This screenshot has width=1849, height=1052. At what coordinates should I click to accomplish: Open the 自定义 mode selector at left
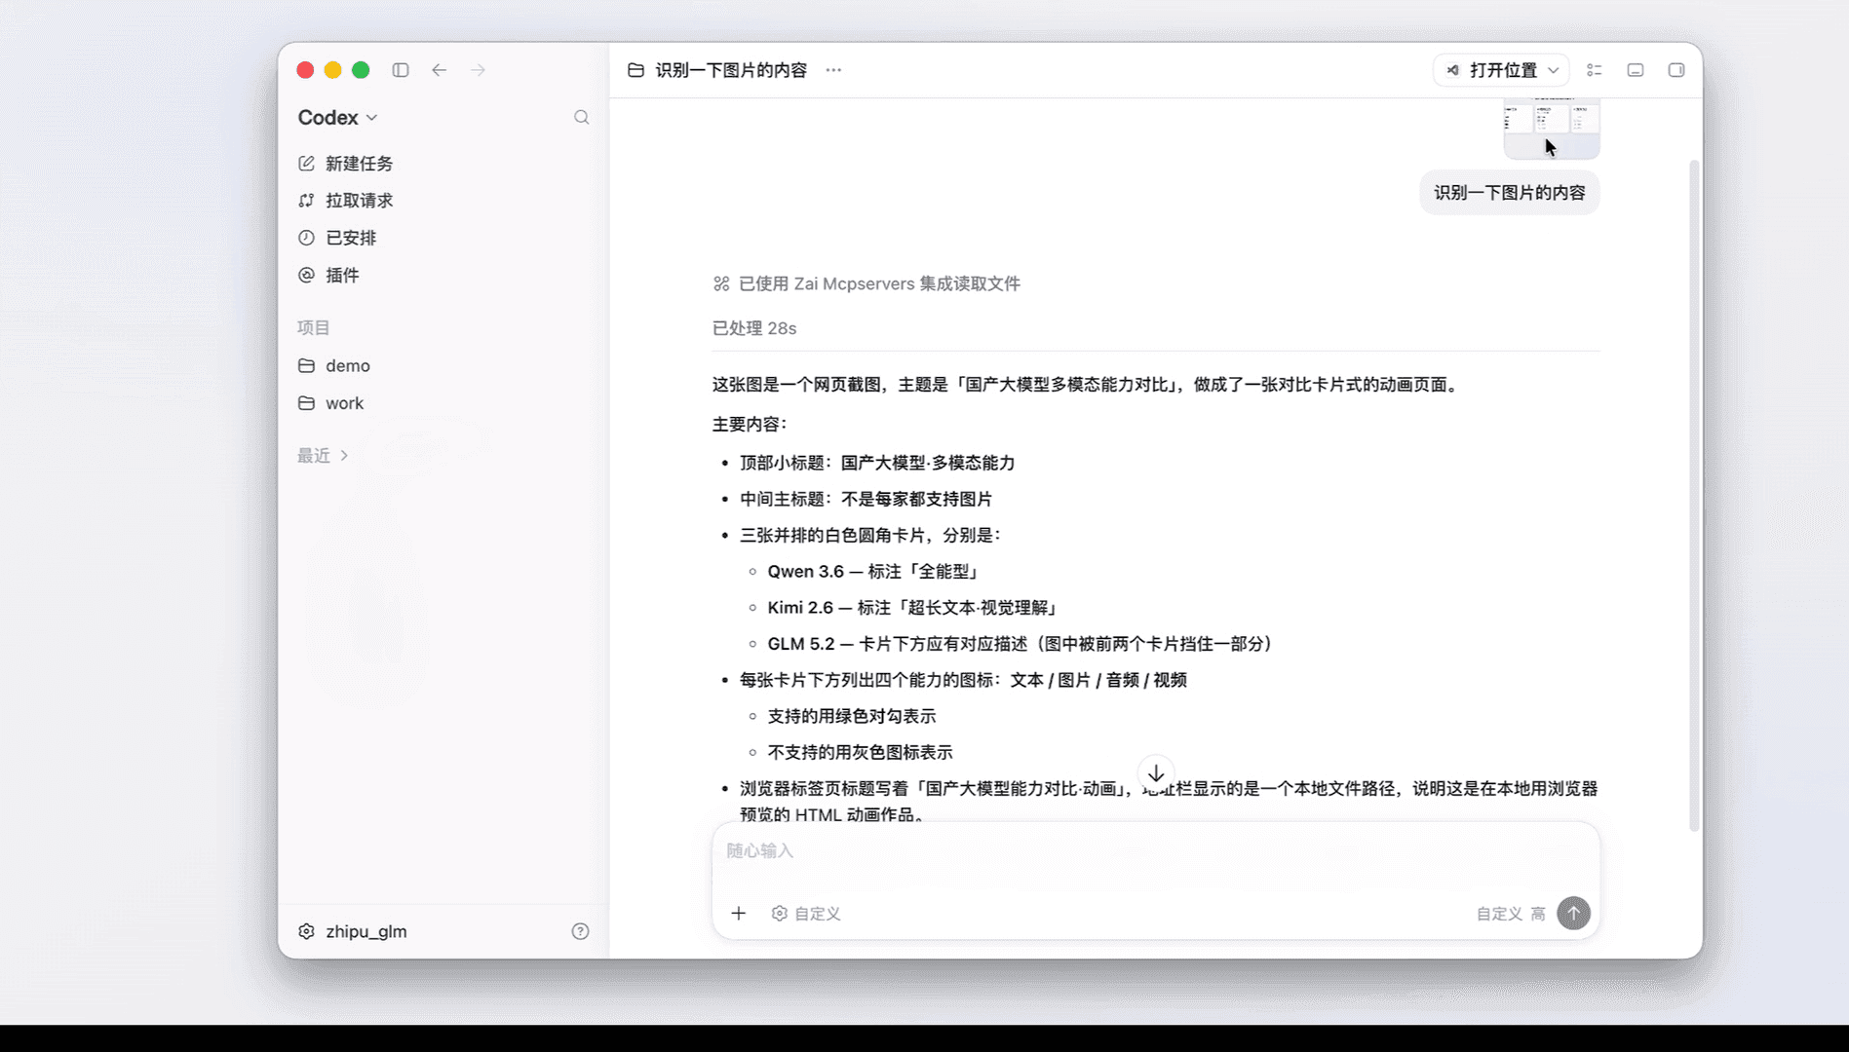tap(806, 914)
